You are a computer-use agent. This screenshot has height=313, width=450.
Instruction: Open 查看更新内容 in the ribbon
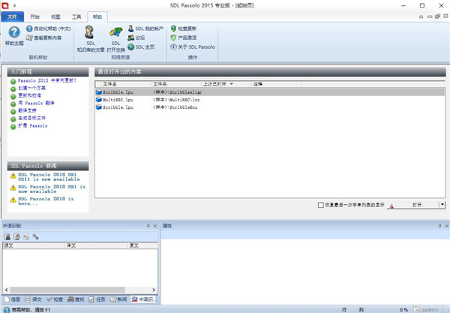pos(44,38)
